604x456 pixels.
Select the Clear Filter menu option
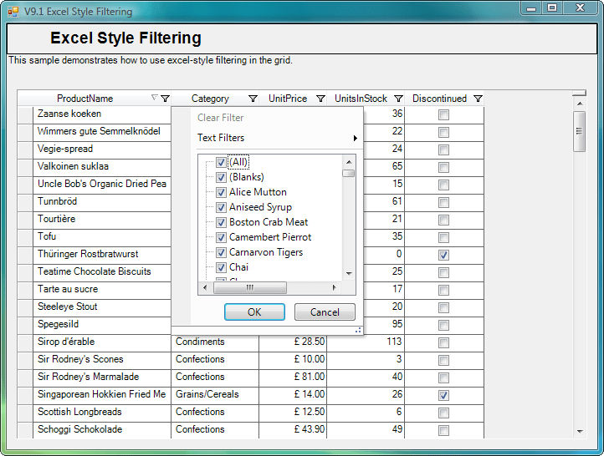pos(221,118)
